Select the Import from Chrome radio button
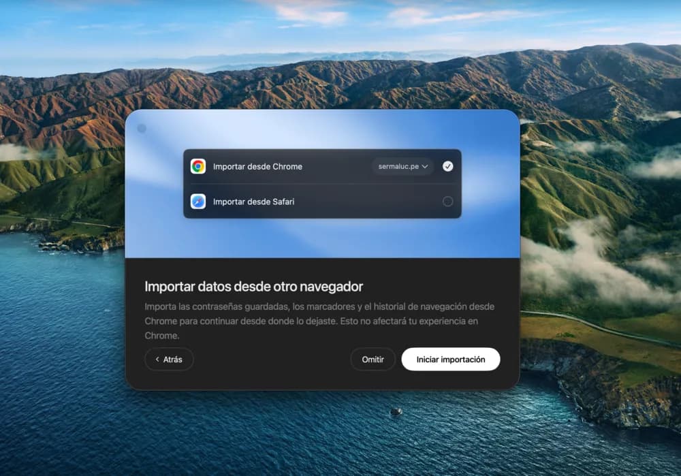 pyautogui.click(x=447, y=166)
